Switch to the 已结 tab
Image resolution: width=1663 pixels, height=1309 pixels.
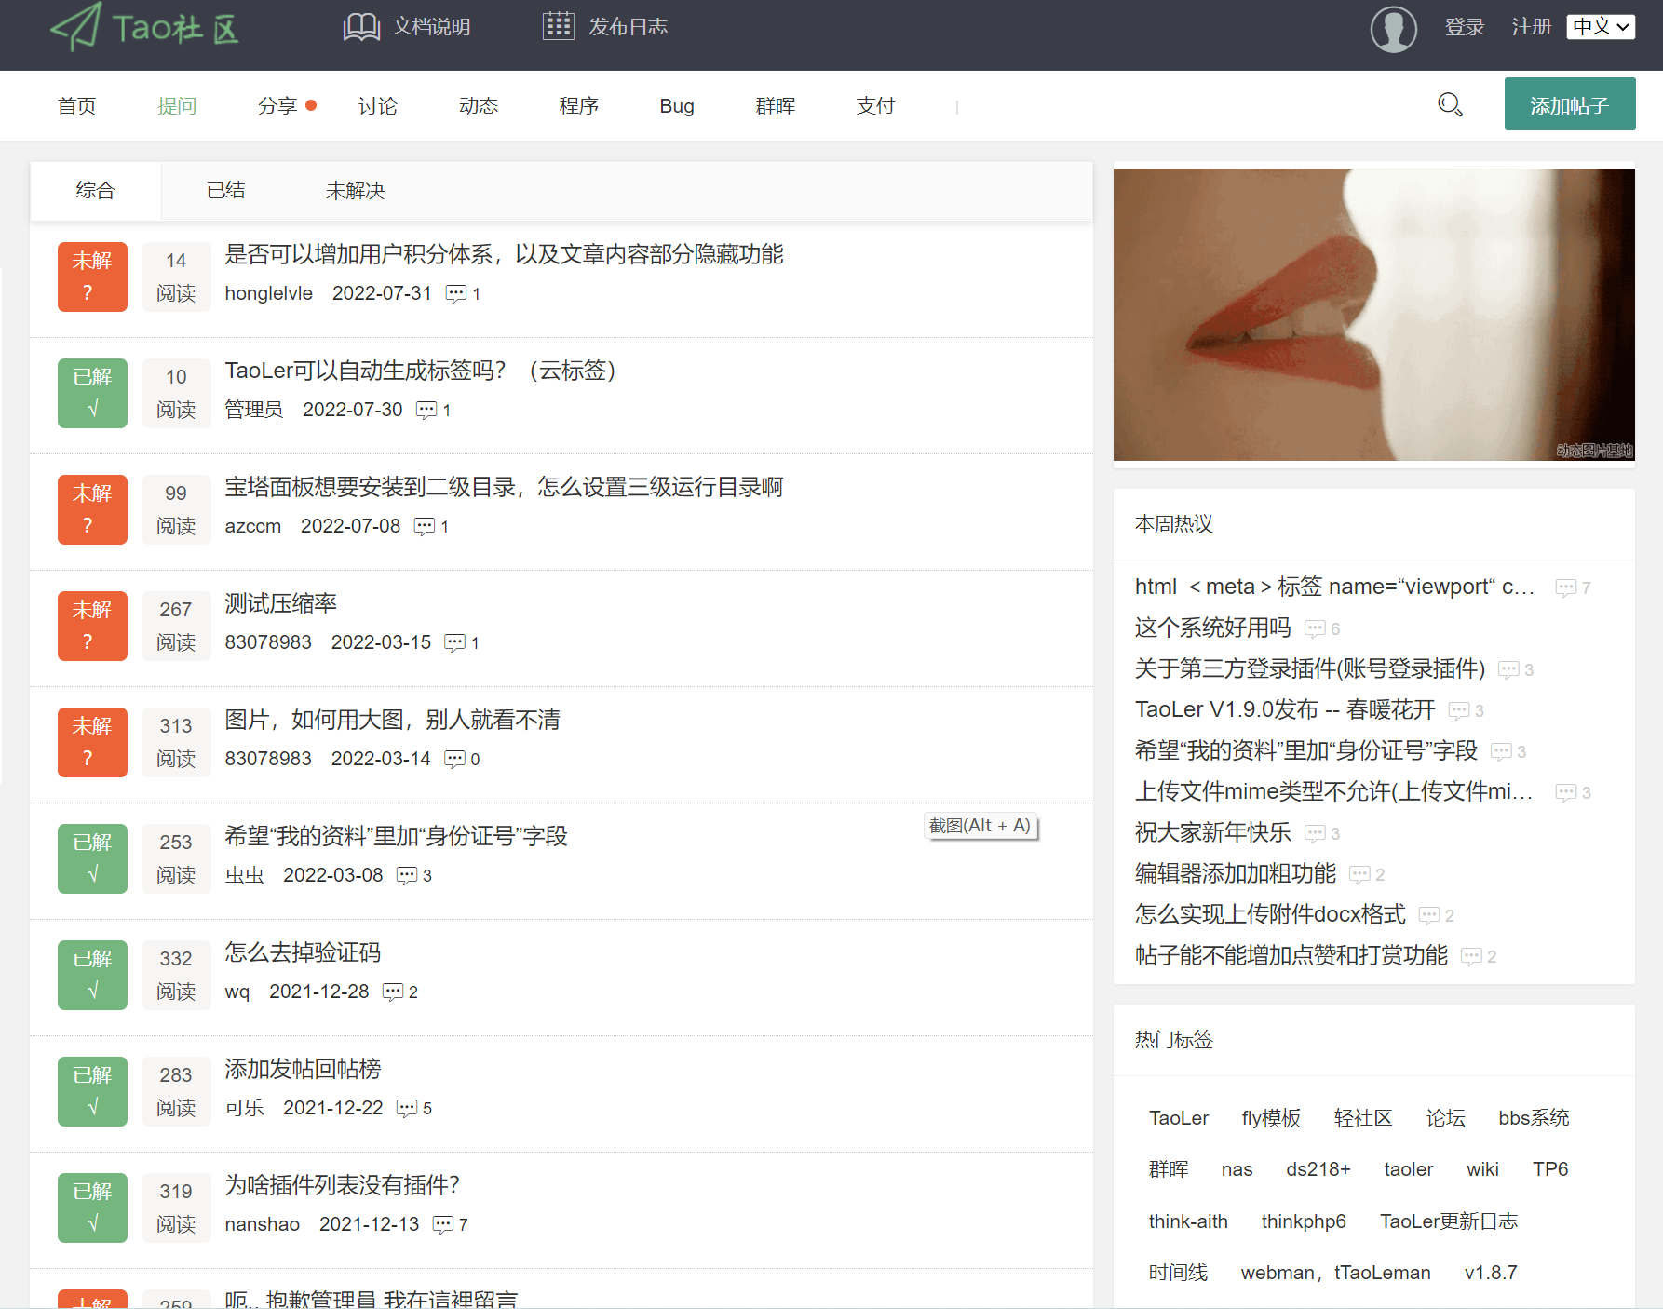pyautogui.click(x=226, y=191)
